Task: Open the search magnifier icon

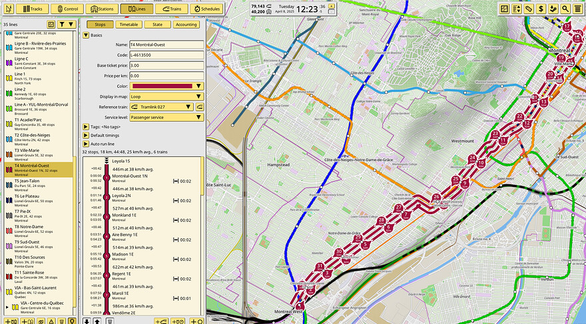Action: click(565, 9)
